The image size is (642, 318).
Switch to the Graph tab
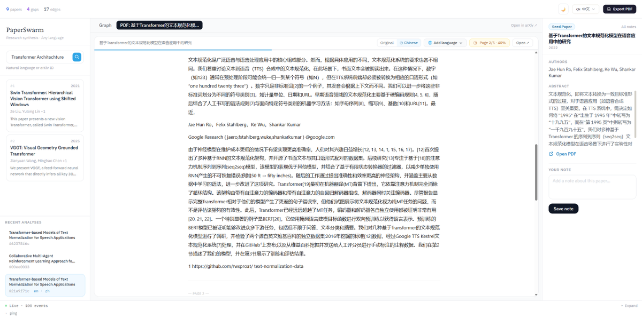[x=105, y=25]
